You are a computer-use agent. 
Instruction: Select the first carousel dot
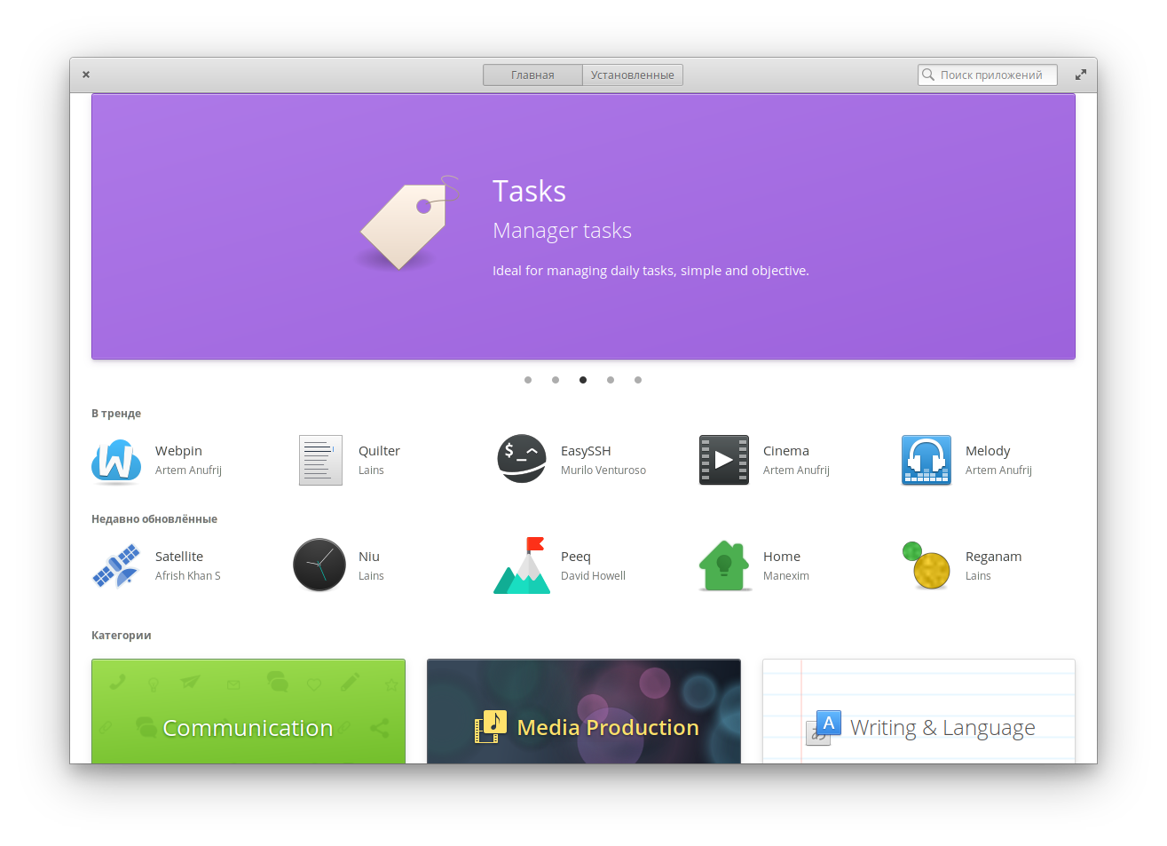click(528, 379)
